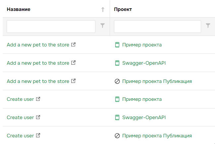215x144 pixels.
Task: Click the blocked-circle icon in Create user Публикация row
Action: [x=117, y=136]
